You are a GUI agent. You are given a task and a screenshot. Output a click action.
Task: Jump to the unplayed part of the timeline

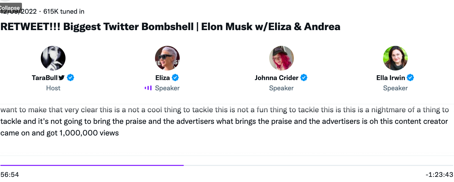pyautogui.click(x=319, y=165)
